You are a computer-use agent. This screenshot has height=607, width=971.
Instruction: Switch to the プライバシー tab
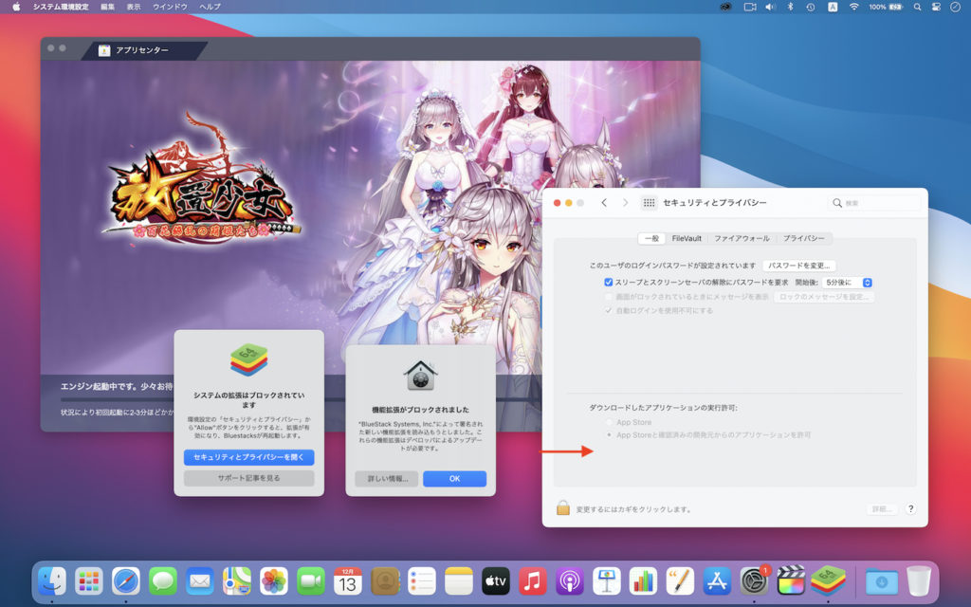[x=805, y=238]
